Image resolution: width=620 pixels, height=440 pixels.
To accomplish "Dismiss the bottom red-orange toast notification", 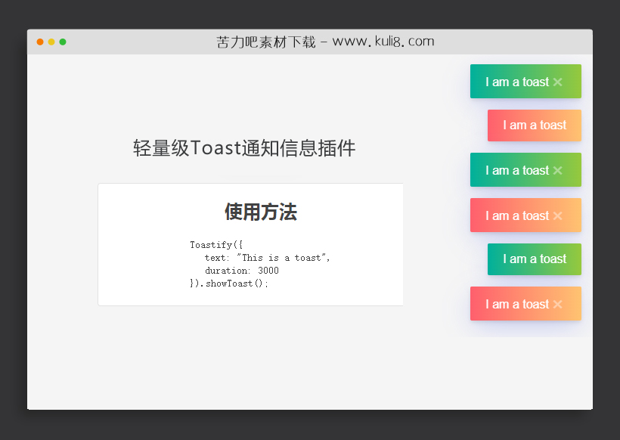I will 557,304.
